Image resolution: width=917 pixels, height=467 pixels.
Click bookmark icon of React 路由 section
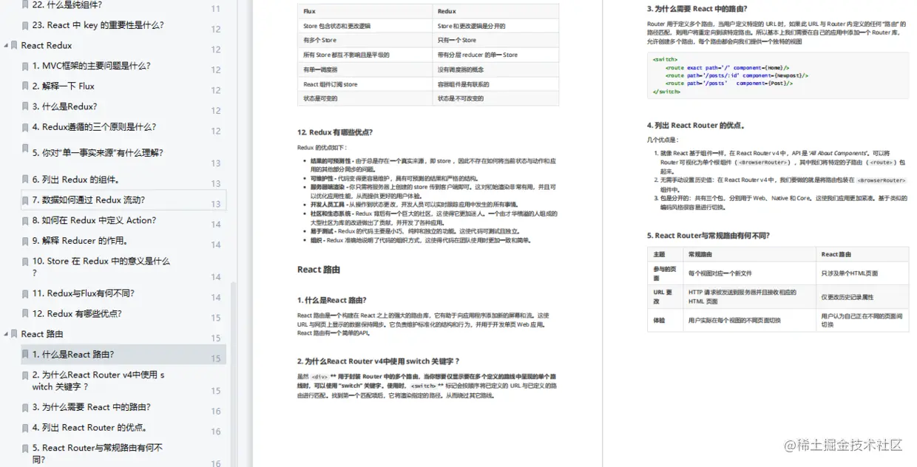[x=15, y=334]
